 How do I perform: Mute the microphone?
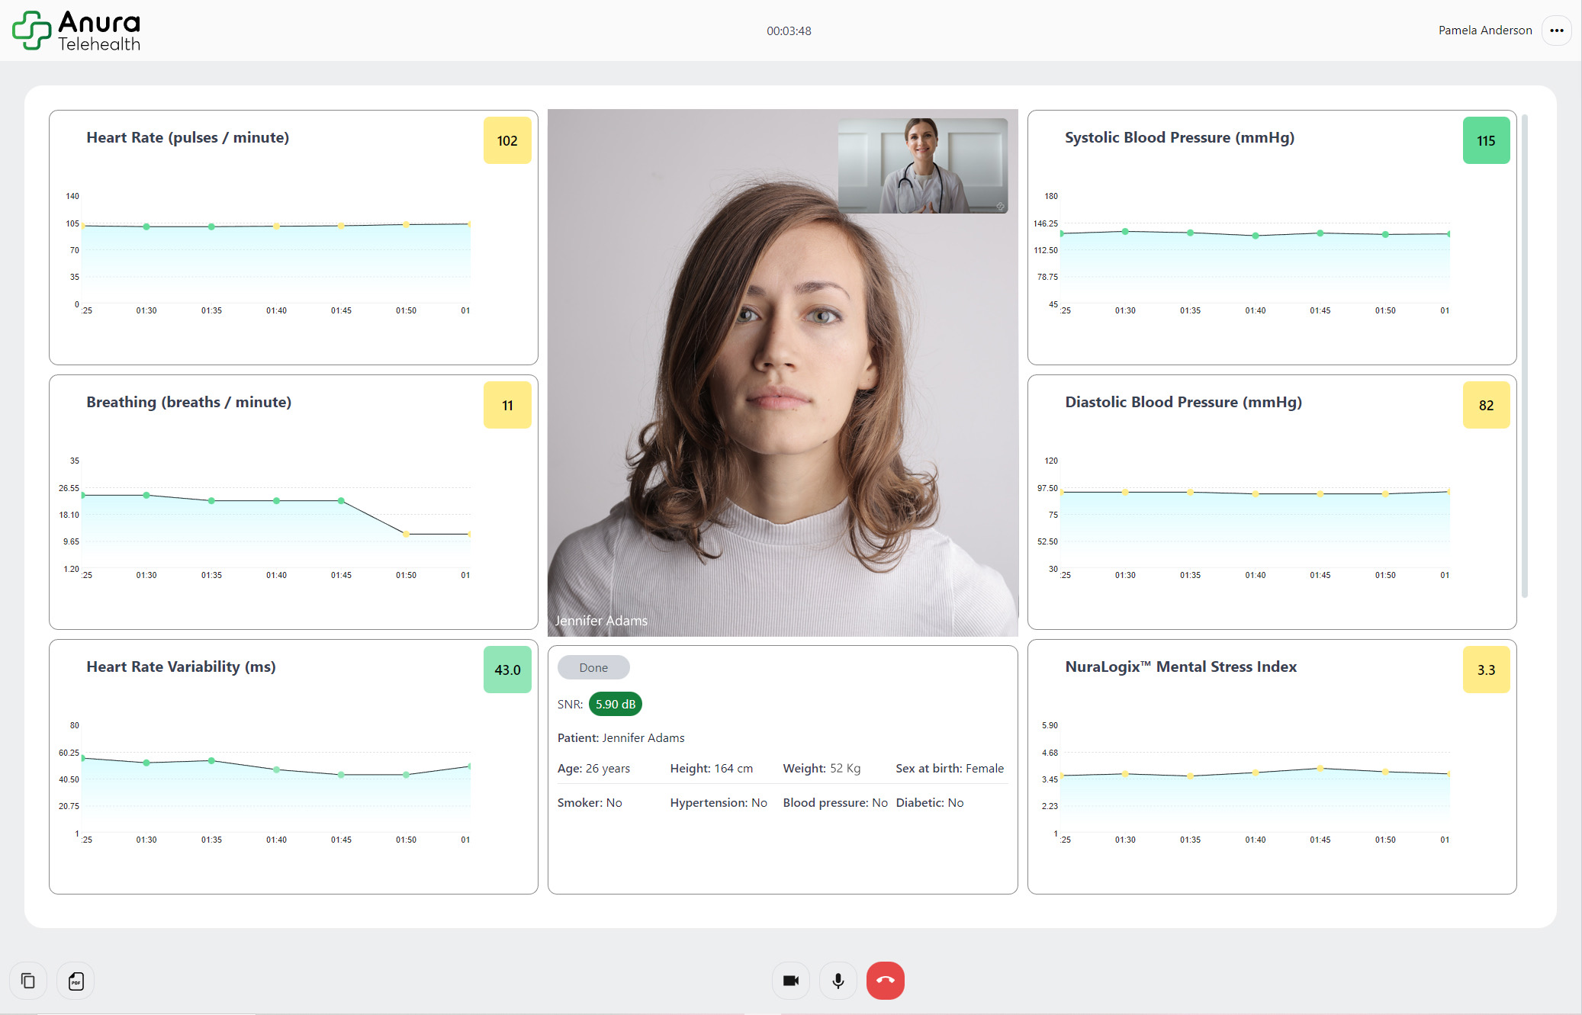[x=838, y=981]
